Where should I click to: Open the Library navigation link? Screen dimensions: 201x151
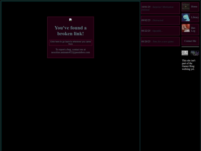(190, 18)
